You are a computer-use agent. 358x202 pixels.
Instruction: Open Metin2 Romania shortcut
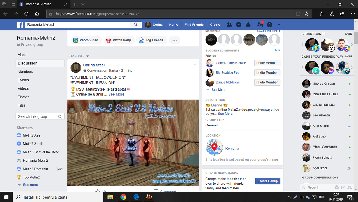(36, 169)
